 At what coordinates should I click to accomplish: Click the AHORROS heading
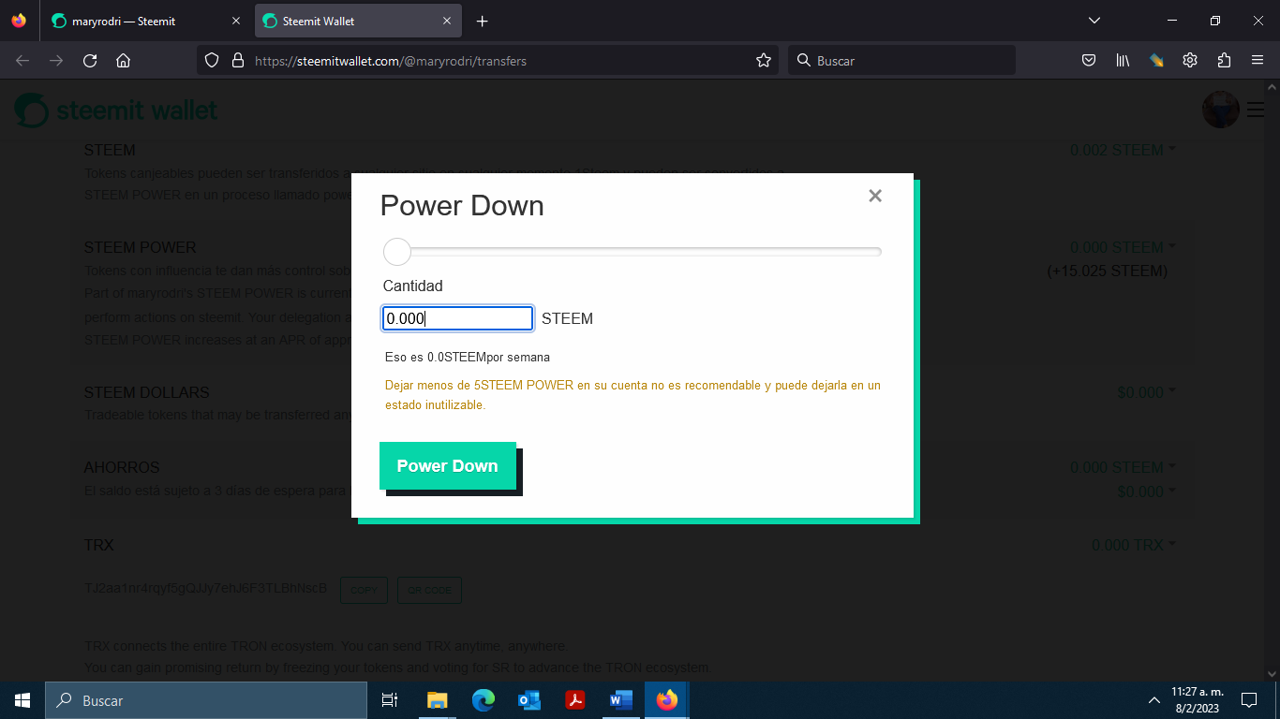(122, 467)
